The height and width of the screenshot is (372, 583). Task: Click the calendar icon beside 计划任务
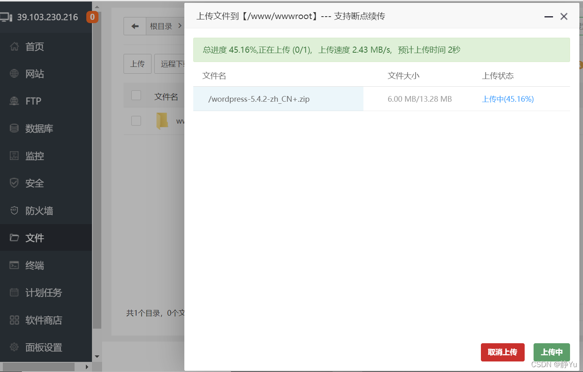coord(14,292)
